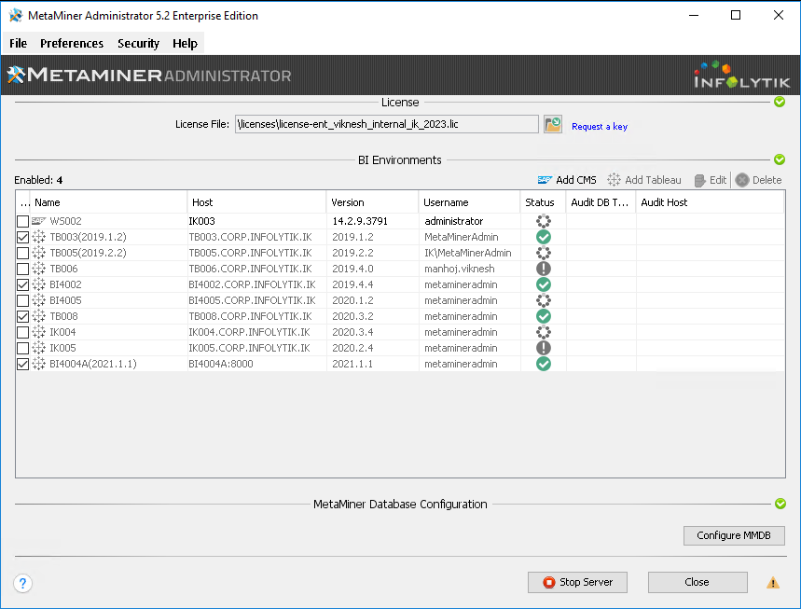This screenshot has width=801, height=609.
Task: Click the green status icon for BI4002
Action: click(544, 284)
